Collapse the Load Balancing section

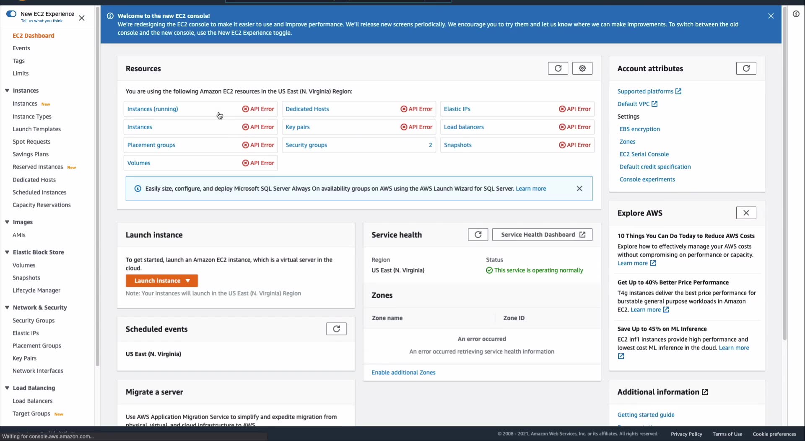click(7, 388)
